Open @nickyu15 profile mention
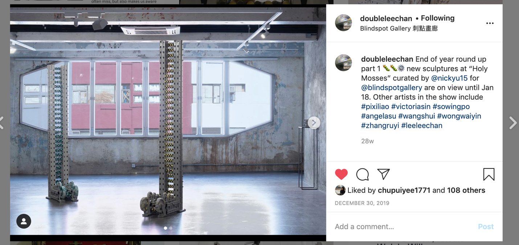Viewport: 519px width, 245px height. tap(449, 78)
